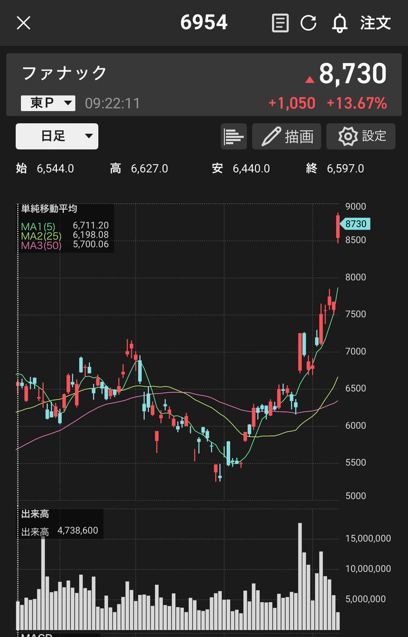Viewport: 408px width, 637px height.
Task: Tap the 8730 current price marker
Action: click(x=354, y=224)
